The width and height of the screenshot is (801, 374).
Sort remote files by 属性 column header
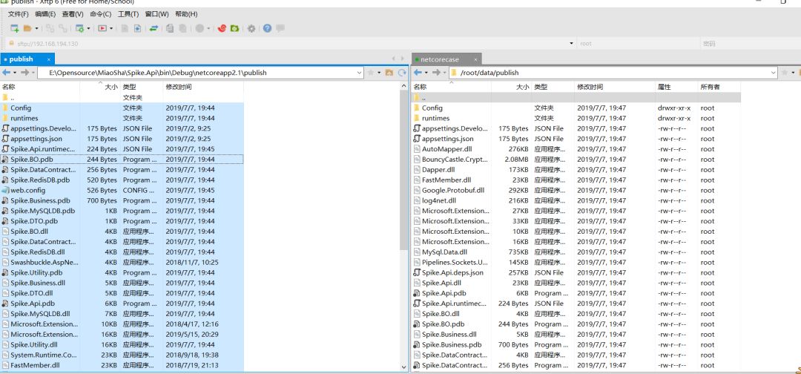pos(664,87)
